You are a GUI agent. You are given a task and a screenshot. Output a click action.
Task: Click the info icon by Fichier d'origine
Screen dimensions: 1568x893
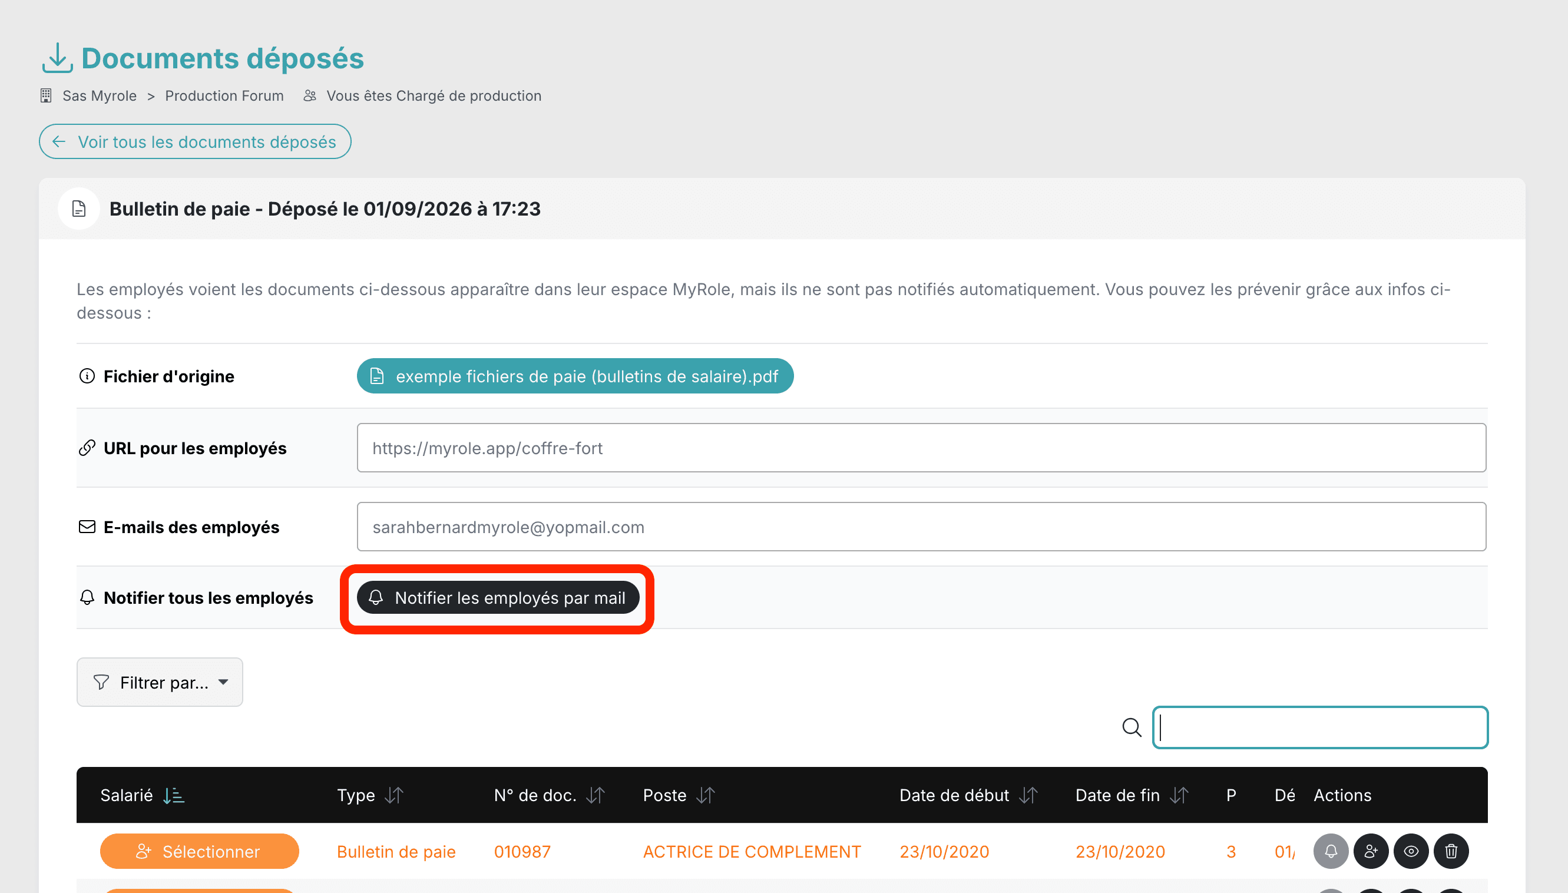coord(87,376)
